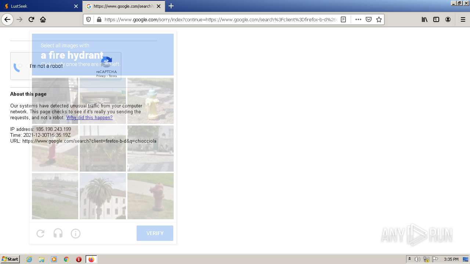470x264 pixels.
Task: Open reCAPTCHA Privacy link
Action: pos(101,76)
